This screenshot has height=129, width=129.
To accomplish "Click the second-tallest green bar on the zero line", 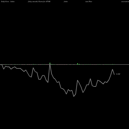I will pos(78,64).
